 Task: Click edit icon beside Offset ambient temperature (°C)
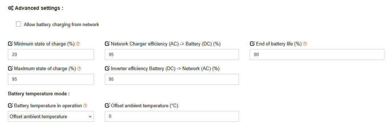click(107, 105)
